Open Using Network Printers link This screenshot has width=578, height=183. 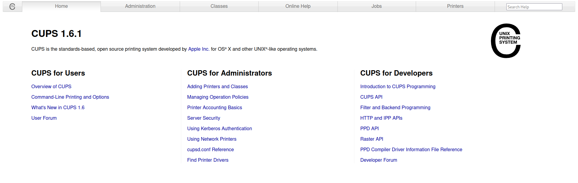point(212,139)
